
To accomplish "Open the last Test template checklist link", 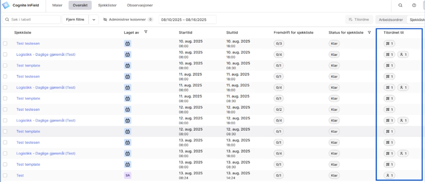I will pyautogui.click(x=28, y=164).
